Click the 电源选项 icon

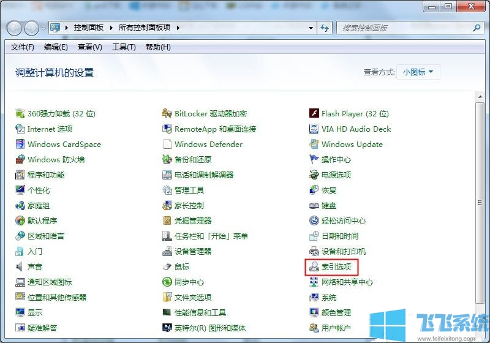click(x=314, y=175)
